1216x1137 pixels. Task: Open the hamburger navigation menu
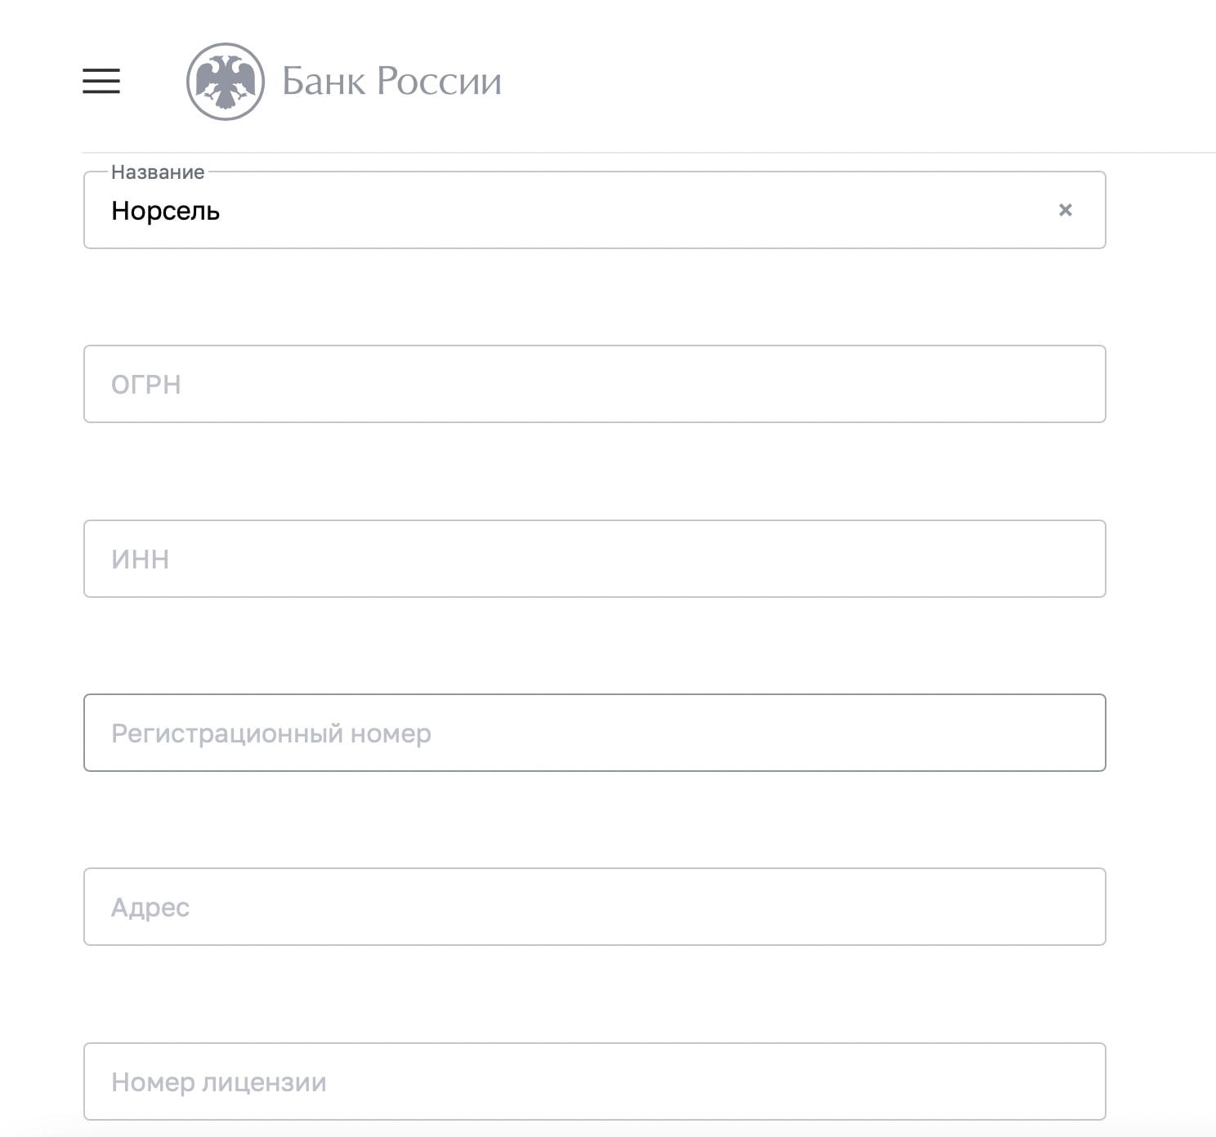(x=101, y=81)
